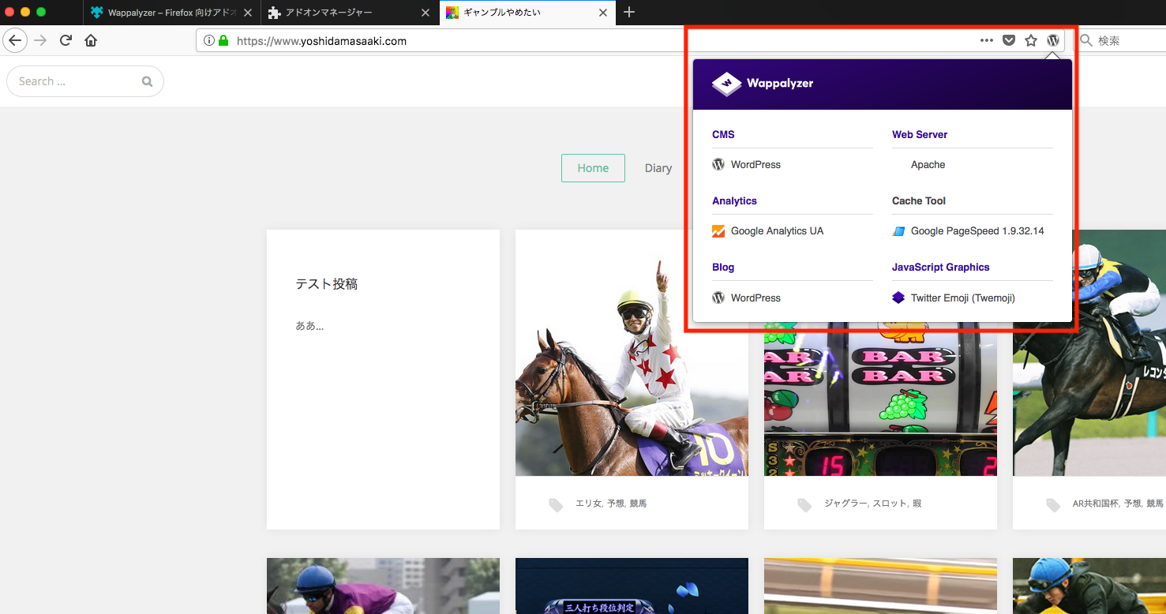Reload the current page

point(66,40)
